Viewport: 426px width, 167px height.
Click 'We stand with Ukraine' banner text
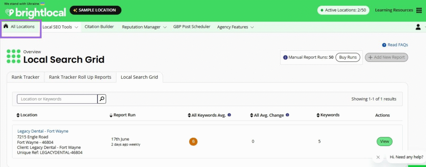tap(22, 4)
